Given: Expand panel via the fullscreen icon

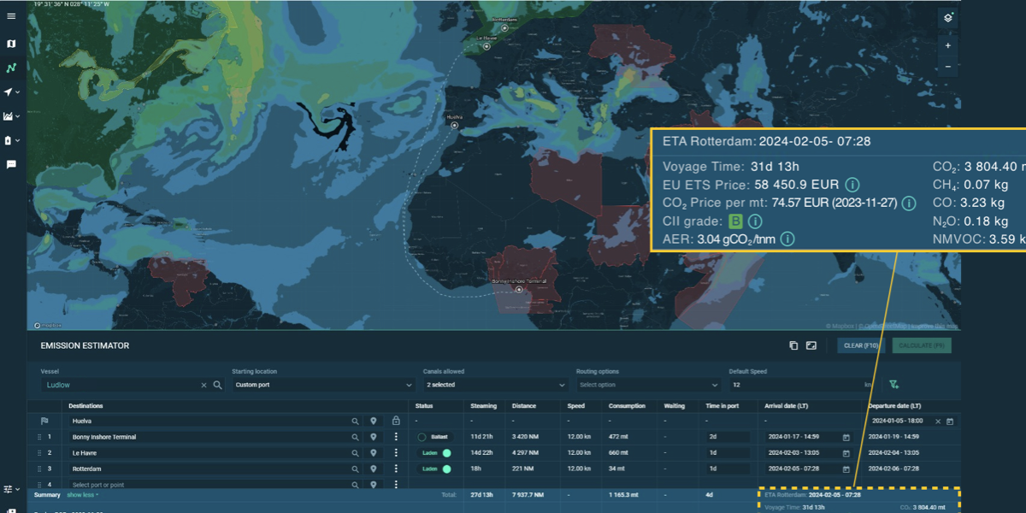Looking at the screenshot, I should (811, 345).
